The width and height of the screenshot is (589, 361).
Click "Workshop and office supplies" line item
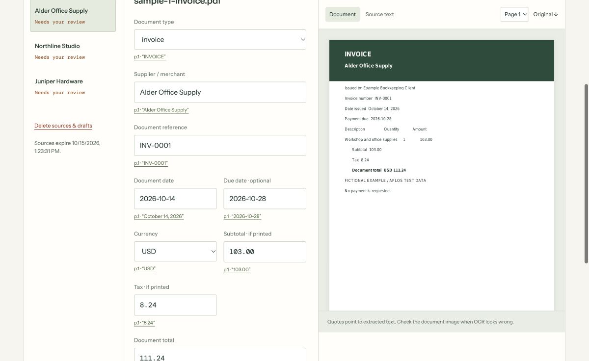[371, 140]
